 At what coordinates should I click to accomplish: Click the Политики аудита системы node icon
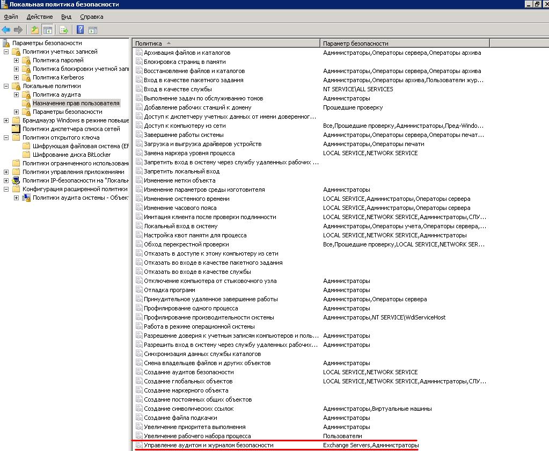click(26, 198)
